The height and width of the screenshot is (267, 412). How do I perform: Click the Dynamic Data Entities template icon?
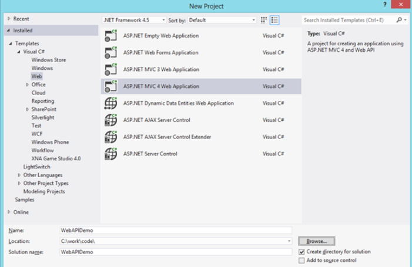(110, 103)
